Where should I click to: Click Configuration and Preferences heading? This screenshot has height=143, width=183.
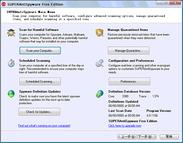(131, 61)
